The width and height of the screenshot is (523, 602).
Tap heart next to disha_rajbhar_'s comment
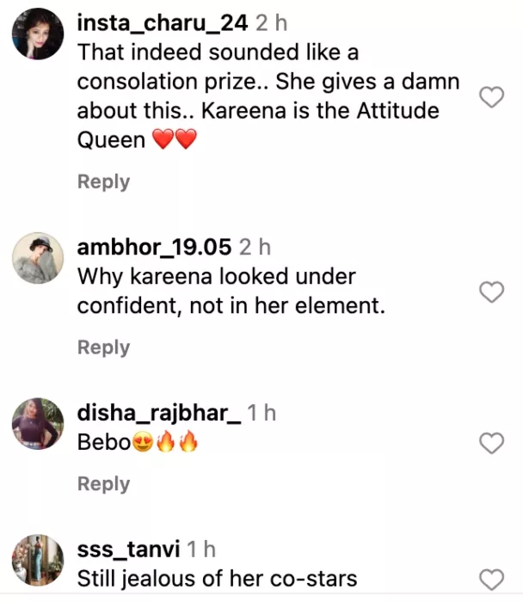click(x=490, y=443)
